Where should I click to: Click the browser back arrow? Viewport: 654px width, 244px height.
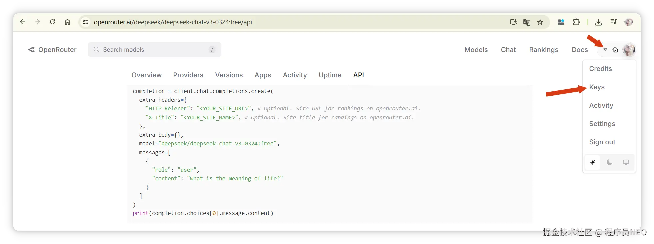pos(23,22)
